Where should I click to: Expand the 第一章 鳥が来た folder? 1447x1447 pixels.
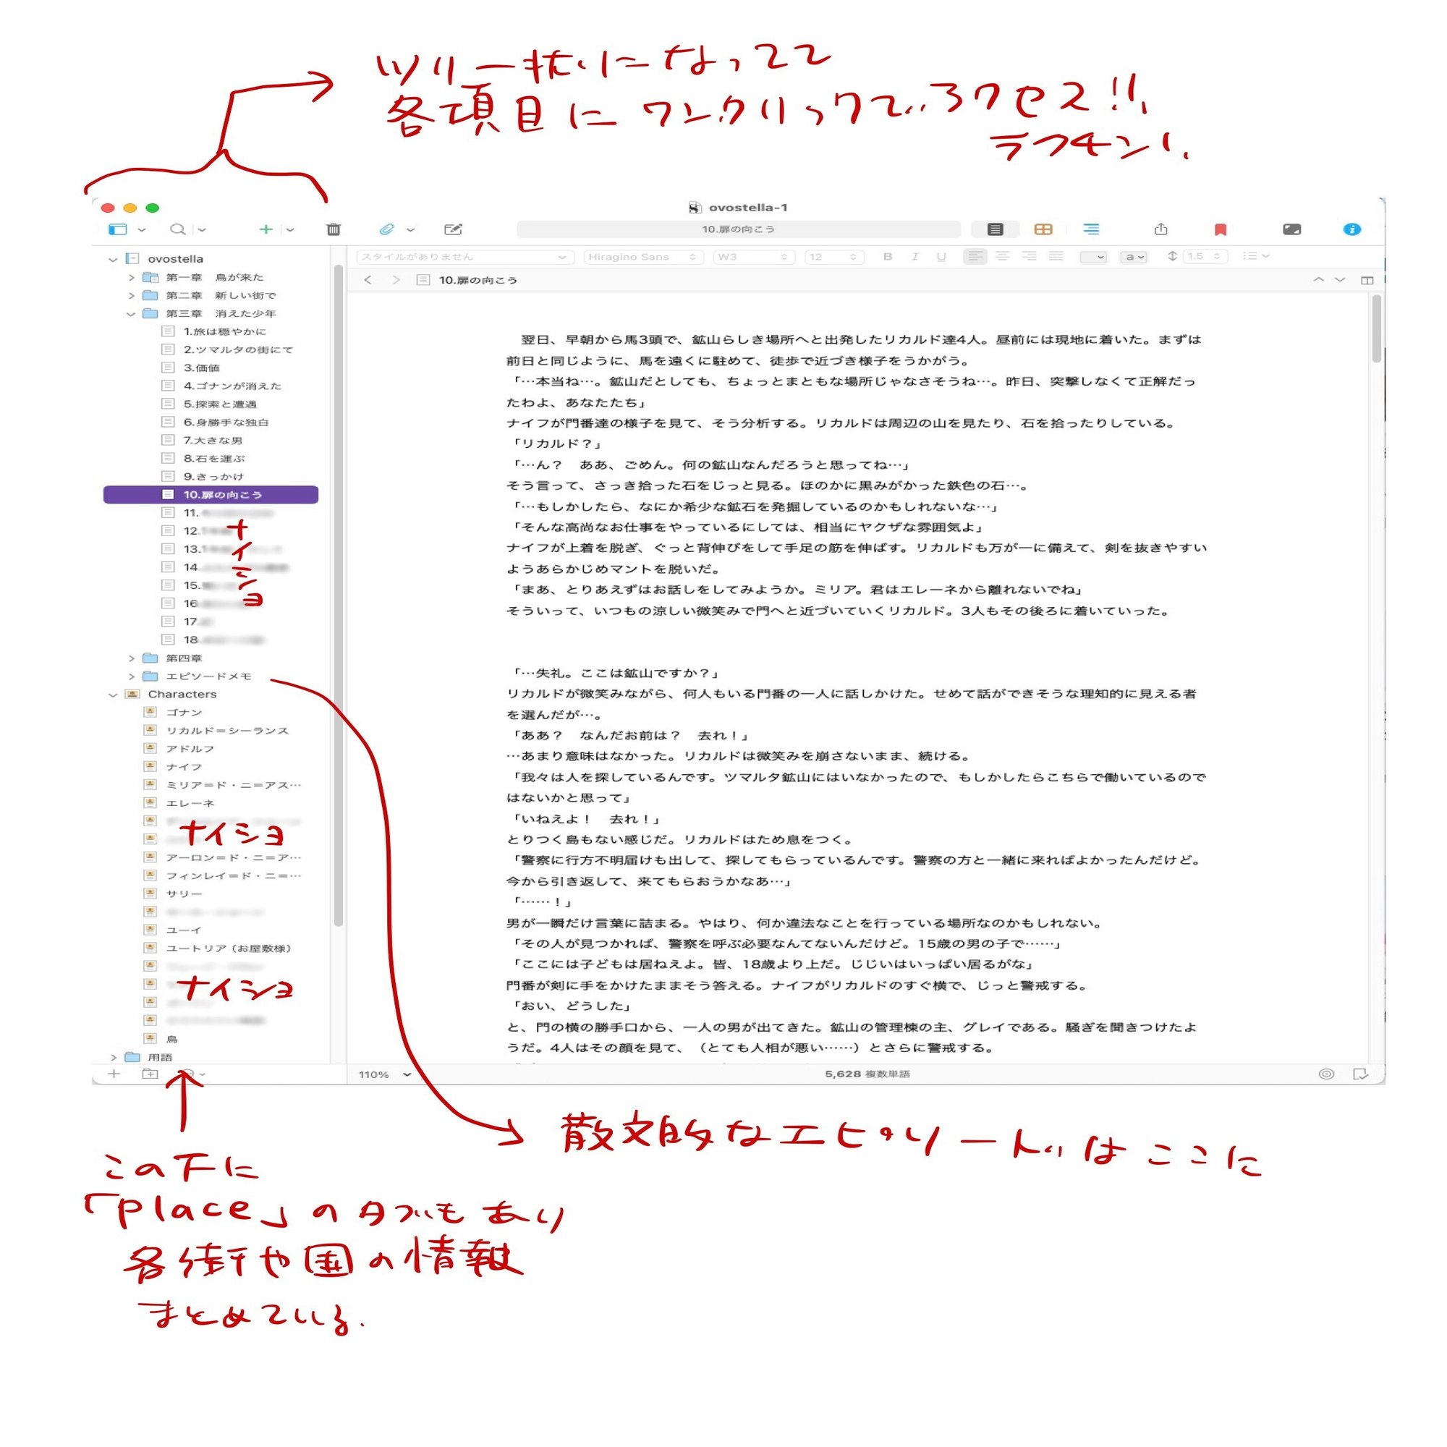132,277
